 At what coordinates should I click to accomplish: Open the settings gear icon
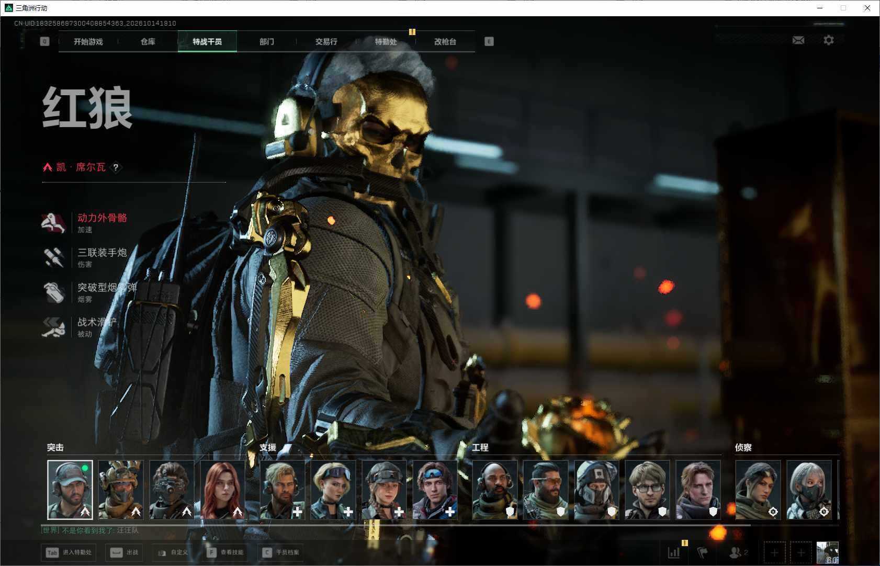(x=829, y=40)
